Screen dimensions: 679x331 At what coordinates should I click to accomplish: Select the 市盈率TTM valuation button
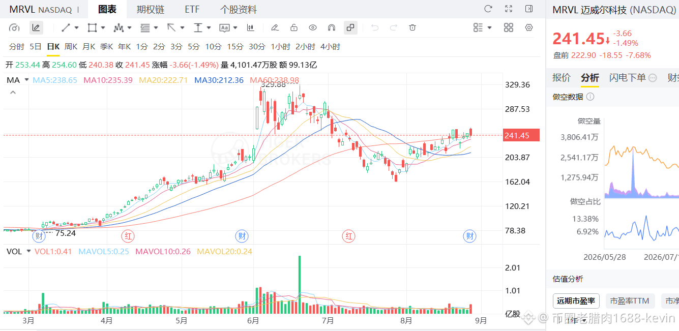(x=630, y=301)
